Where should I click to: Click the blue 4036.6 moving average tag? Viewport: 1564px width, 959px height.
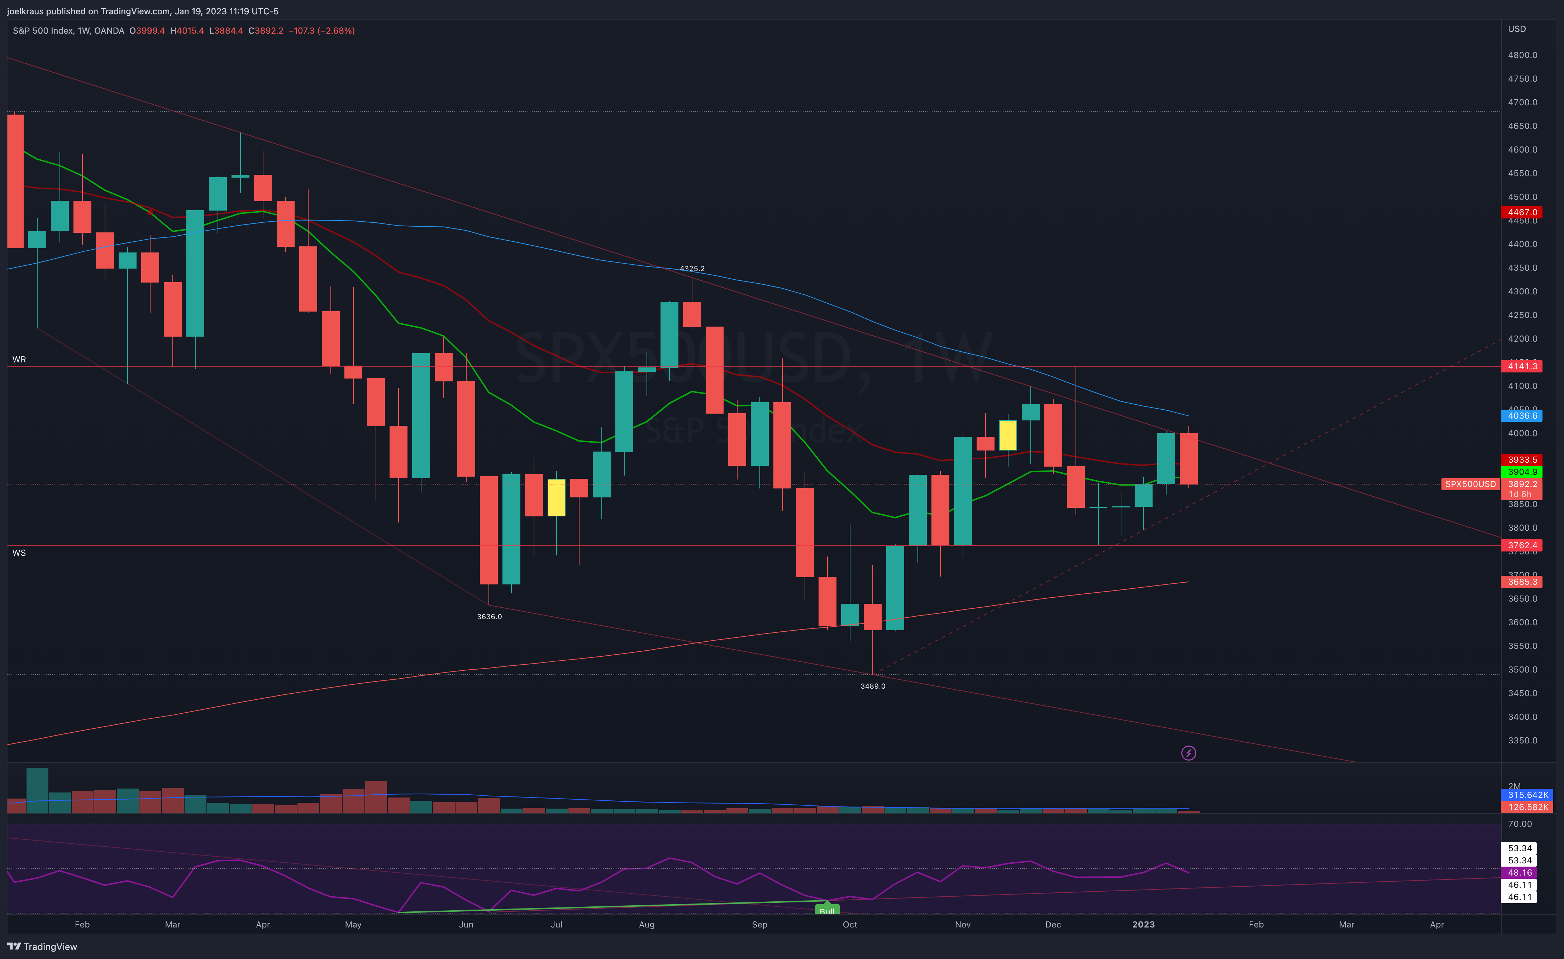click(x=1522, y=415)
